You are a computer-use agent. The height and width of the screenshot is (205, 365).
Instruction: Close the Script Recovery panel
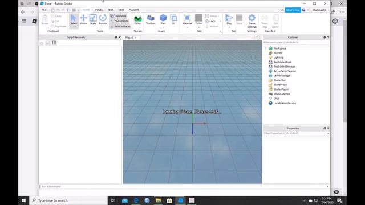coord(120,37)
